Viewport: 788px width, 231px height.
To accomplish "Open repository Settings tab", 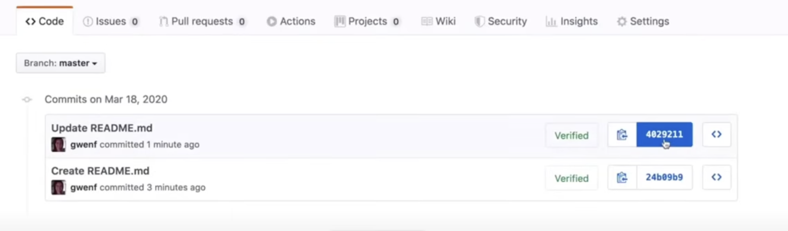I will 643,21.
